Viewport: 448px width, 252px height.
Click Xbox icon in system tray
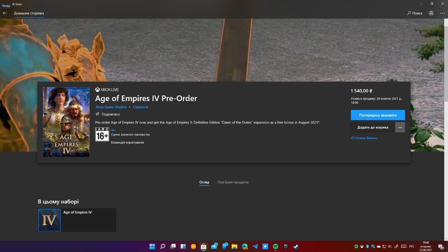point(362,246)
